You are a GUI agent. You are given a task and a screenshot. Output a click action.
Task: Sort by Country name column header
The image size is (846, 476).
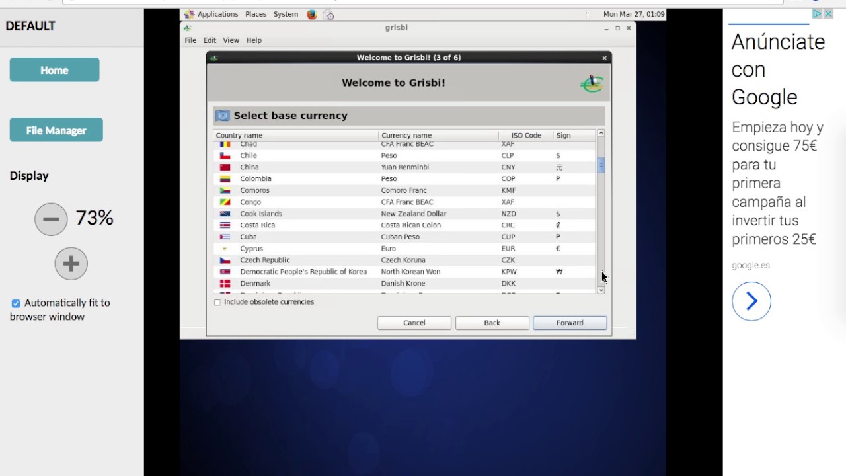click(x=295, y=135)
